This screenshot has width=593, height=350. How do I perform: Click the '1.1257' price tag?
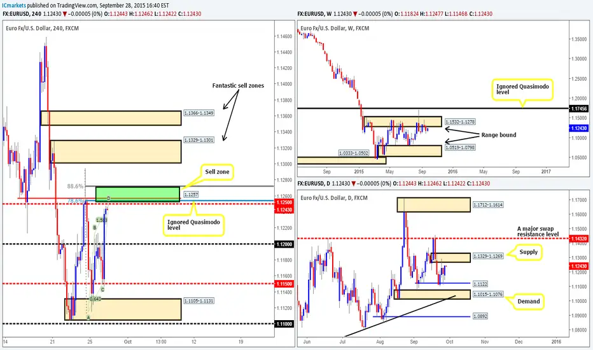(191, 195)
